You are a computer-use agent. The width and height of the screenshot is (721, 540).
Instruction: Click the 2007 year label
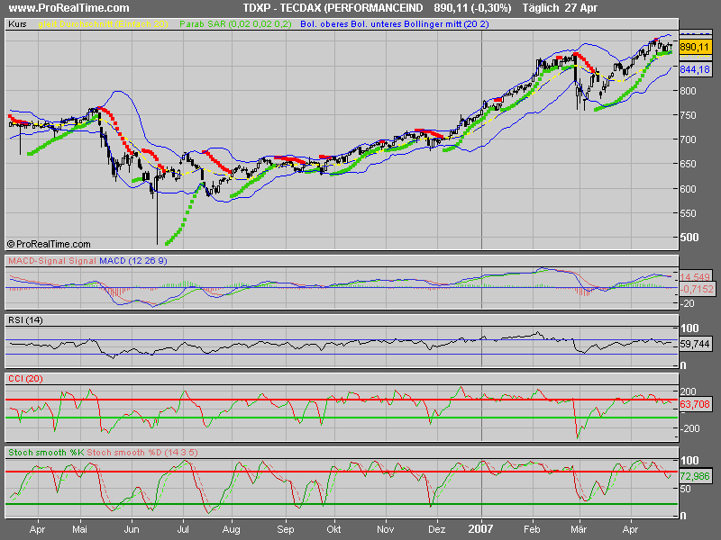click(x=480, y=529)
